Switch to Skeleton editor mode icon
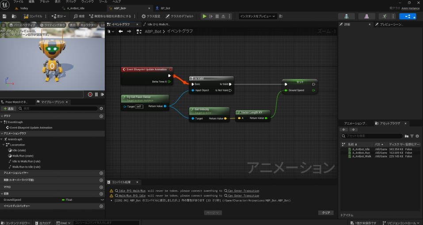 pyautogui.click(x=347, y=16)
